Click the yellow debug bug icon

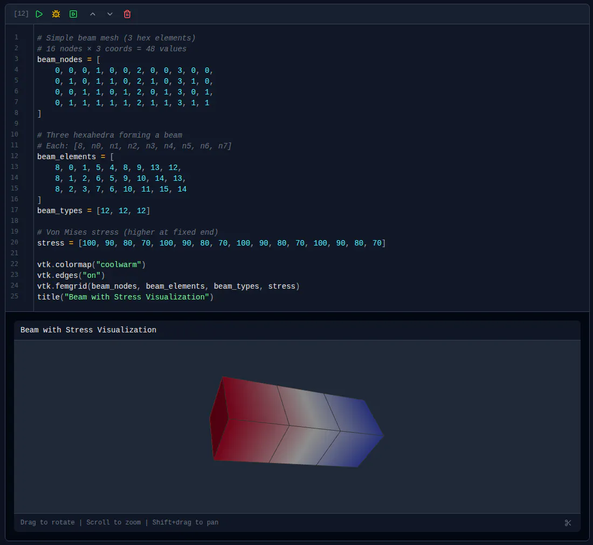click(56, 14)
